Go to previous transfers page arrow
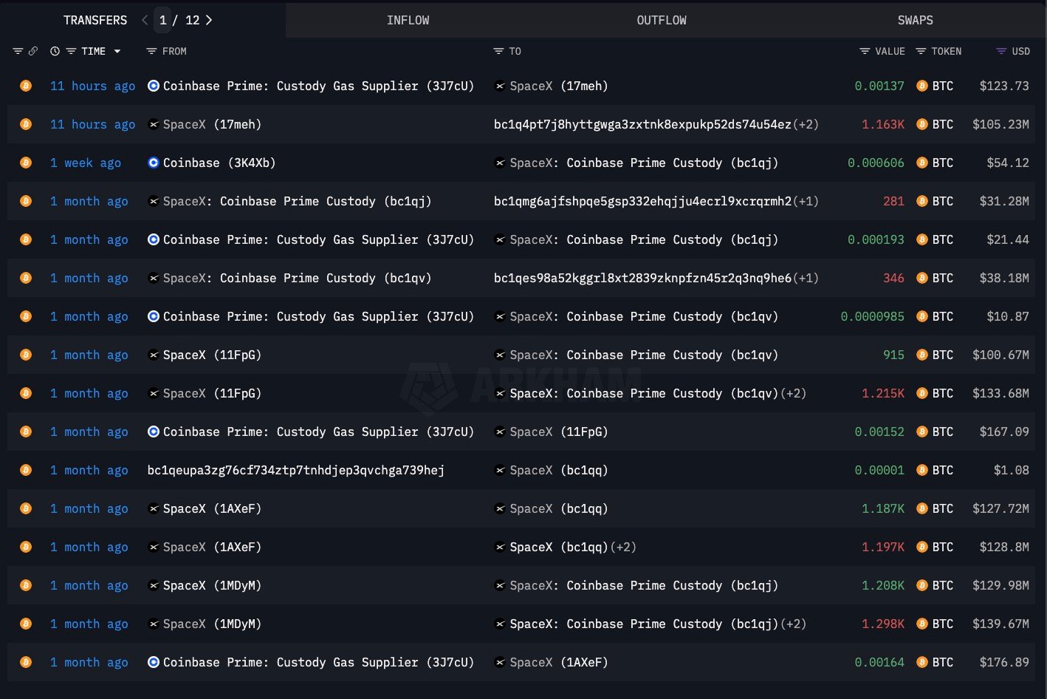This screenshot has height=699, width=1047. (145, 20)
